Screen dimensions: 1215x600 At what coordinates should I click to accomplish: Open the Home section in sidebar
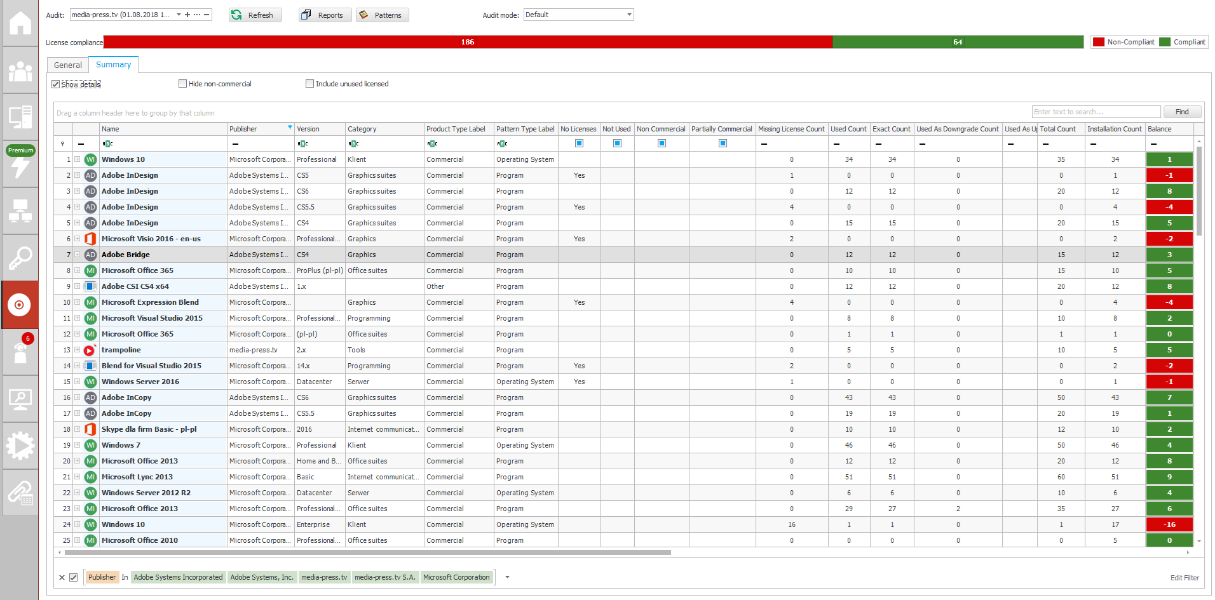coord(20,23)
